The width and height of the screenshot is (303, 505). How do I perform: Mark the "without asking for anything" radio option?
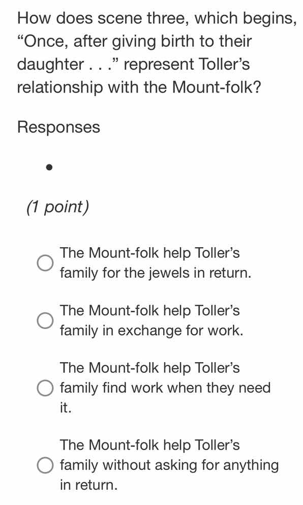(45, 465)
